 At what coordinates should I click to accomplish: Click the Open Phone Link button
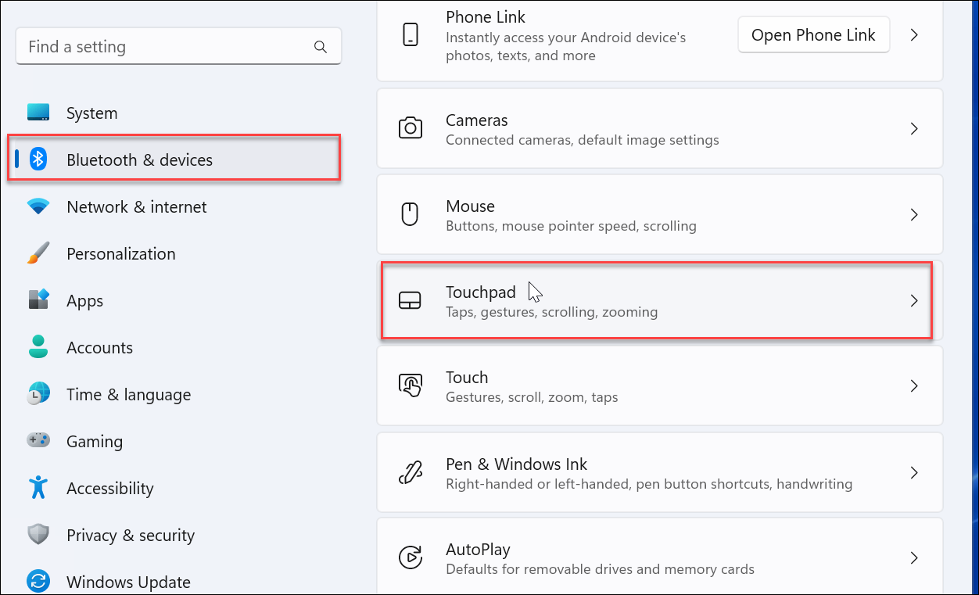pos(813,34)
